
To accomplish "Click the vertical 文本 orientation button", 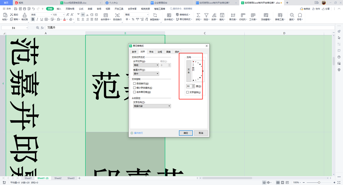I will coord(189,71).
